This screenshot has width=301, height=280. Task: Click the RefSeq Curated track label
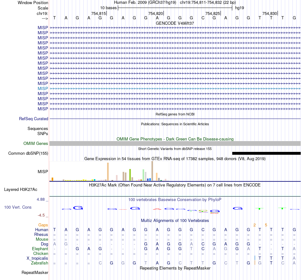(x=33, y=119)
